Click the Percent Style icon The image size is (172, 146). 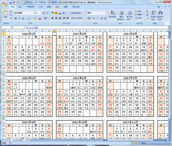coord(94,18)
